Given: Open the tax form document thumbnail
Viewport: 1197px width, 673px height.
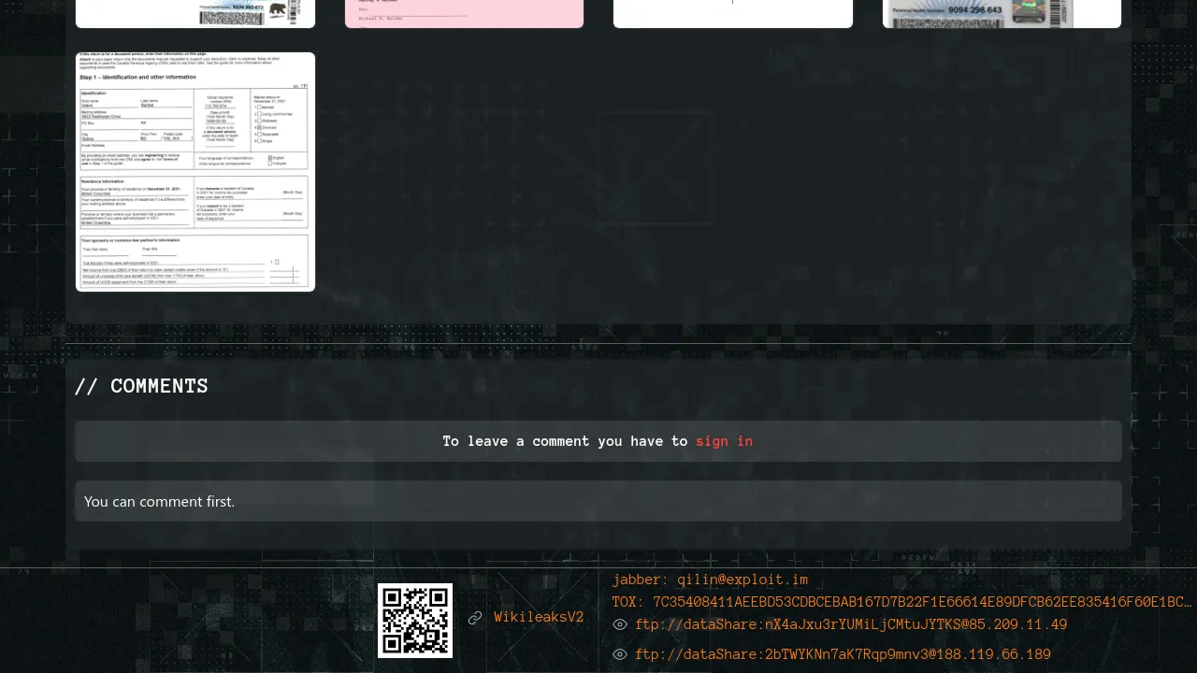Looking at the screenshot, I should [x=195, y=172].
